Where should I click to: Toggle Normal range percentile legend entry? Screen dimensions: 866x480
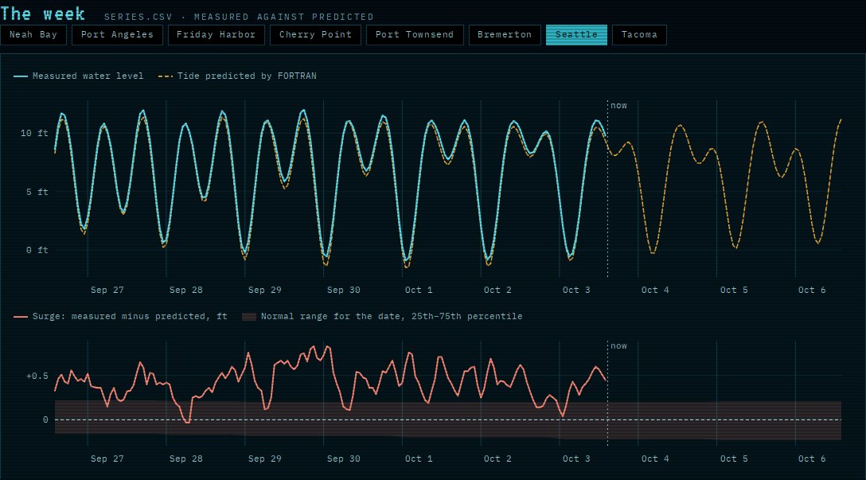pyautogui.click(x=382, y=317)
